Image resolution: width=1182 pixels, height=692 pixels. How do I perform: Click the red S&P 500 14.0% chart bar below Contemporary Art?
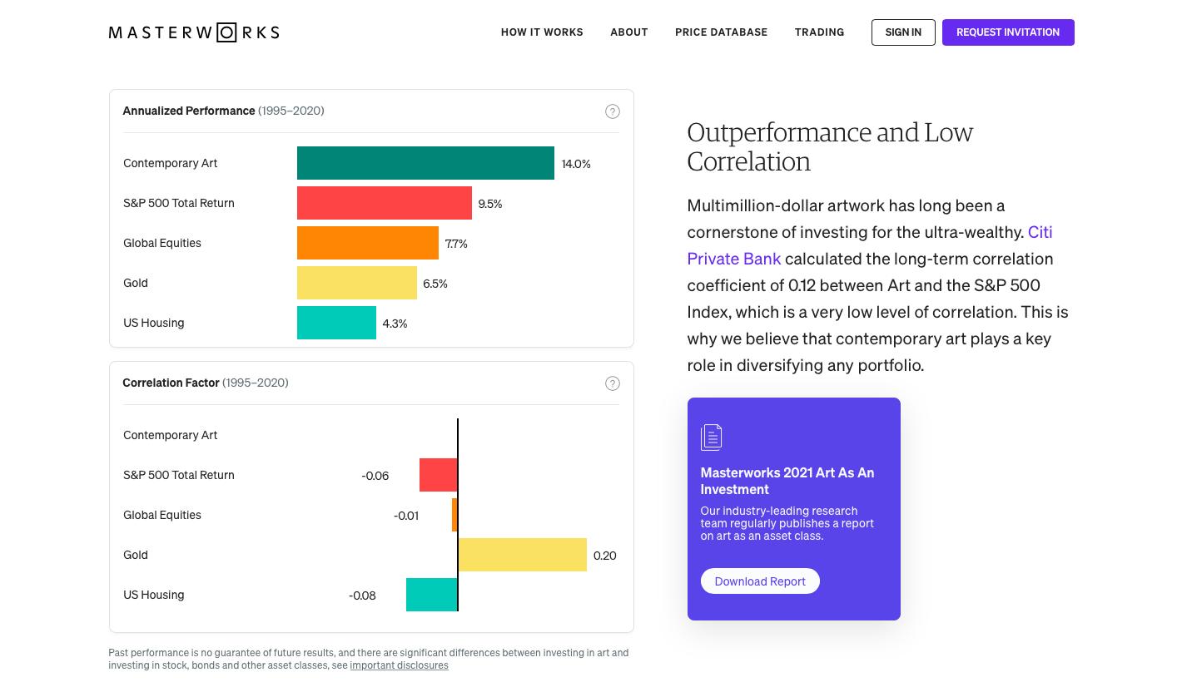(384, 203)
